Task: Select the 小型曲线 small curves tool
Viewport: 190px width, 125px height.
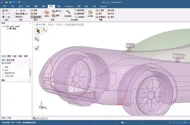Action: (79, 17)
